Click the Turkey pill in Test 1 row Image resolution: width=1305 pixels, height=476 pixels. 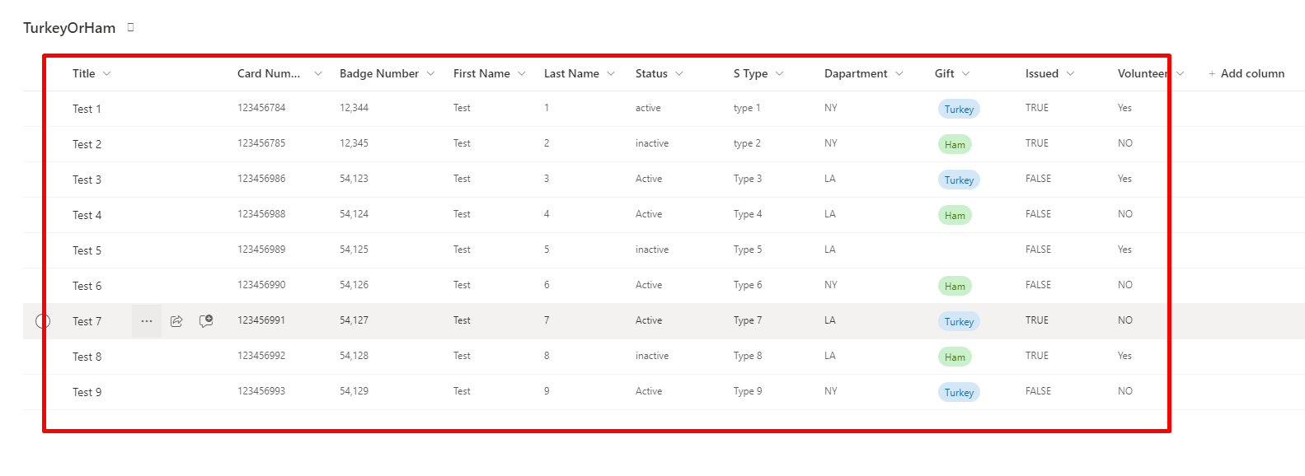click(959, 109)
